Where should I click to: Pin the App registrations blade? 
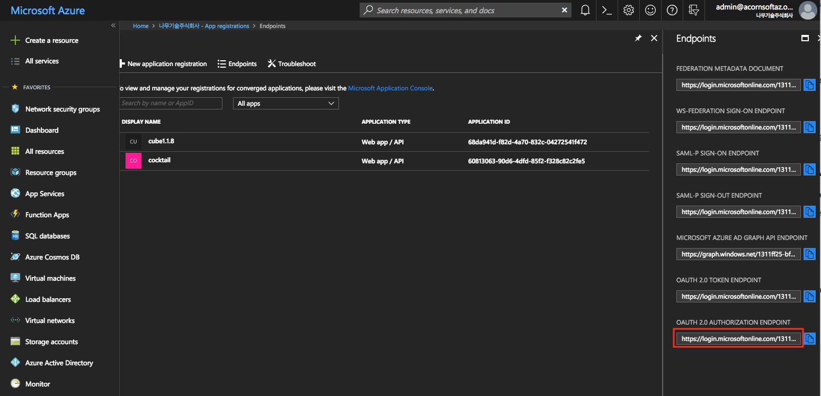point(638,39)
